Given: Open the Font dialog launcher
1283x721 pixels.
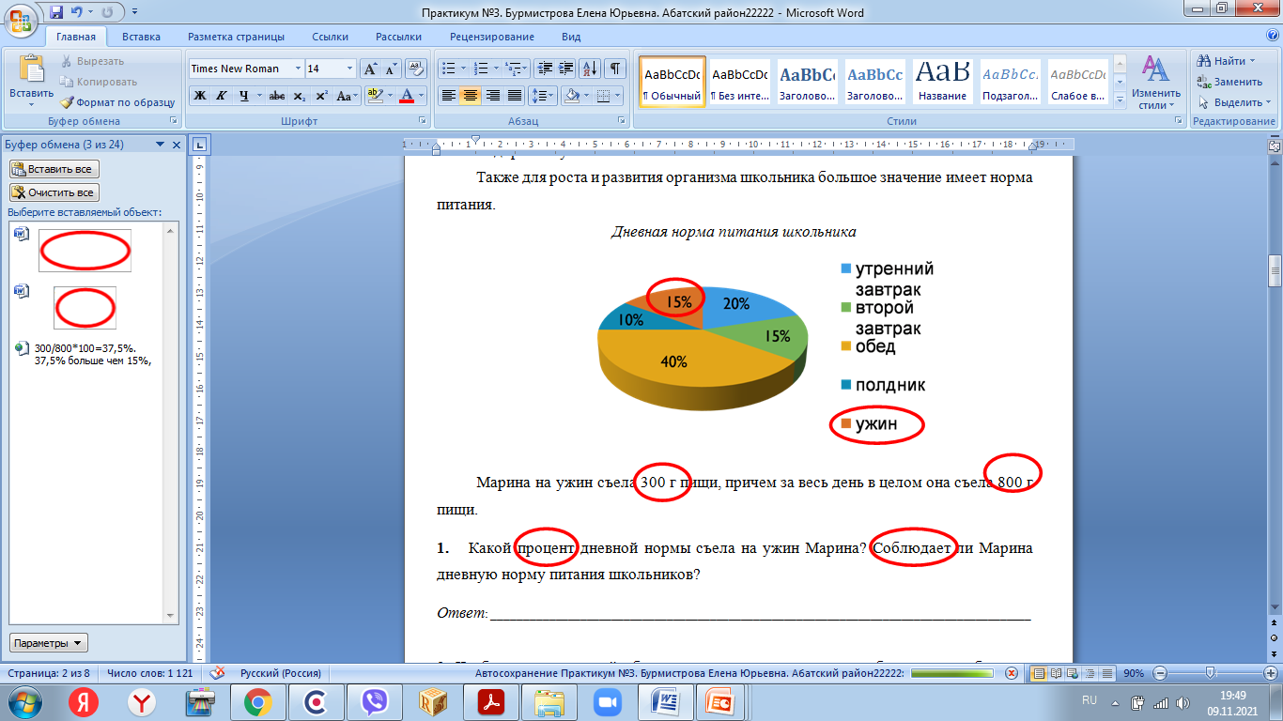Looking at the screenshot, I should (x=423, y=121).
